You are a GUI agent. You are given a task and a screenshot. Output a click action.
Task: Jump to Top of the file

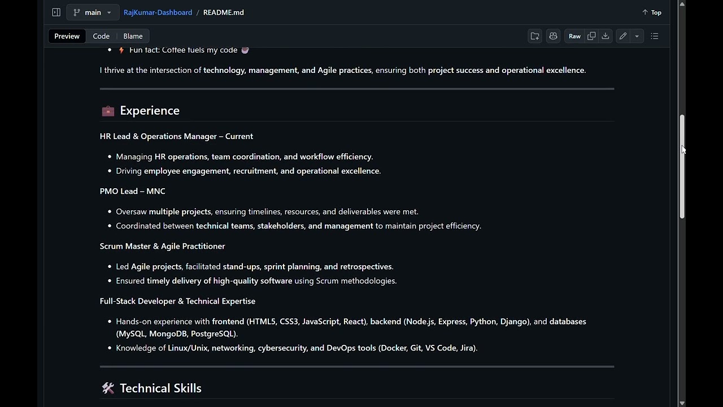pyautogui.click(x=652, y=12)
